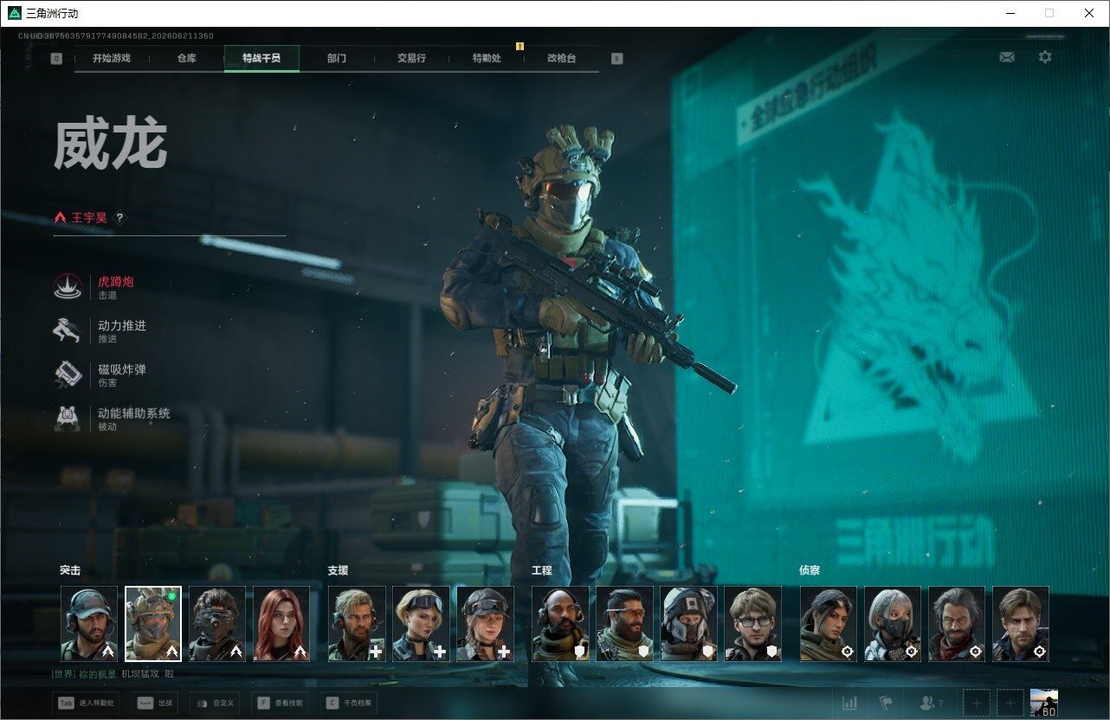Select the 磁吸炸弹 skill icon

click(68, 374)
